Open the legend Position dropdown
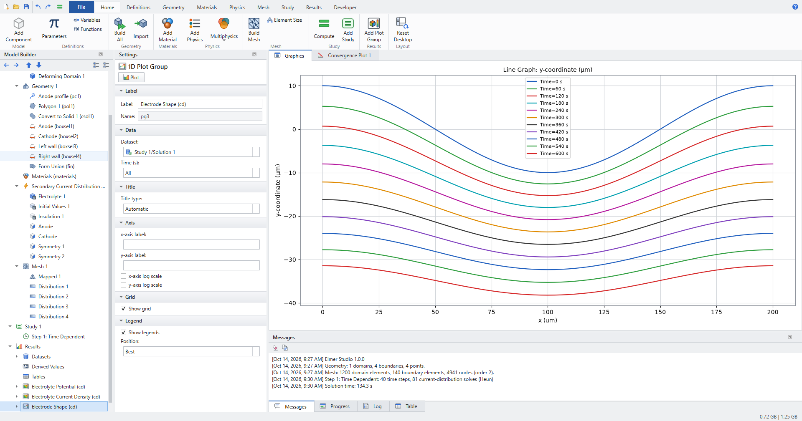Viewport: 802px width, 421px height. (x=191, y=352)
